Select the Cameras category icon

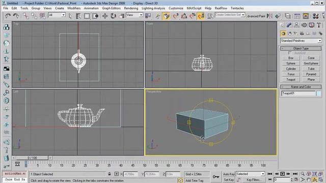point(302,34)
